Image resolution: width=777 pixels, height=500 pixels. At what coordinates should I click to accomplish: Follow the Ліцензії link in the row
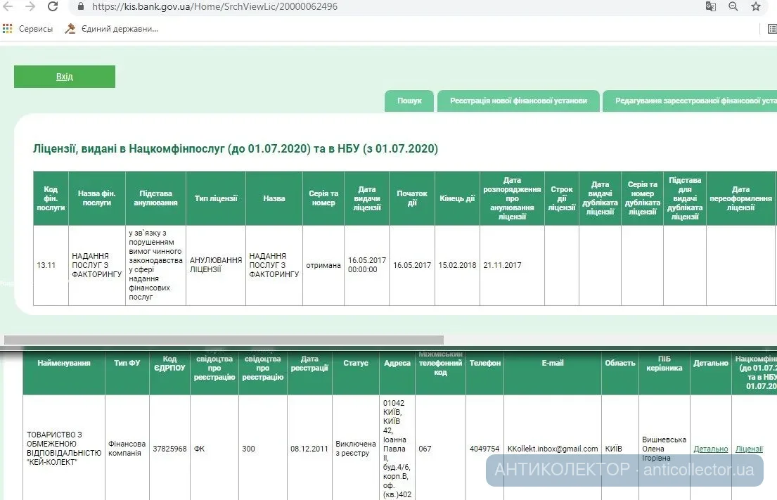[749, 449]
